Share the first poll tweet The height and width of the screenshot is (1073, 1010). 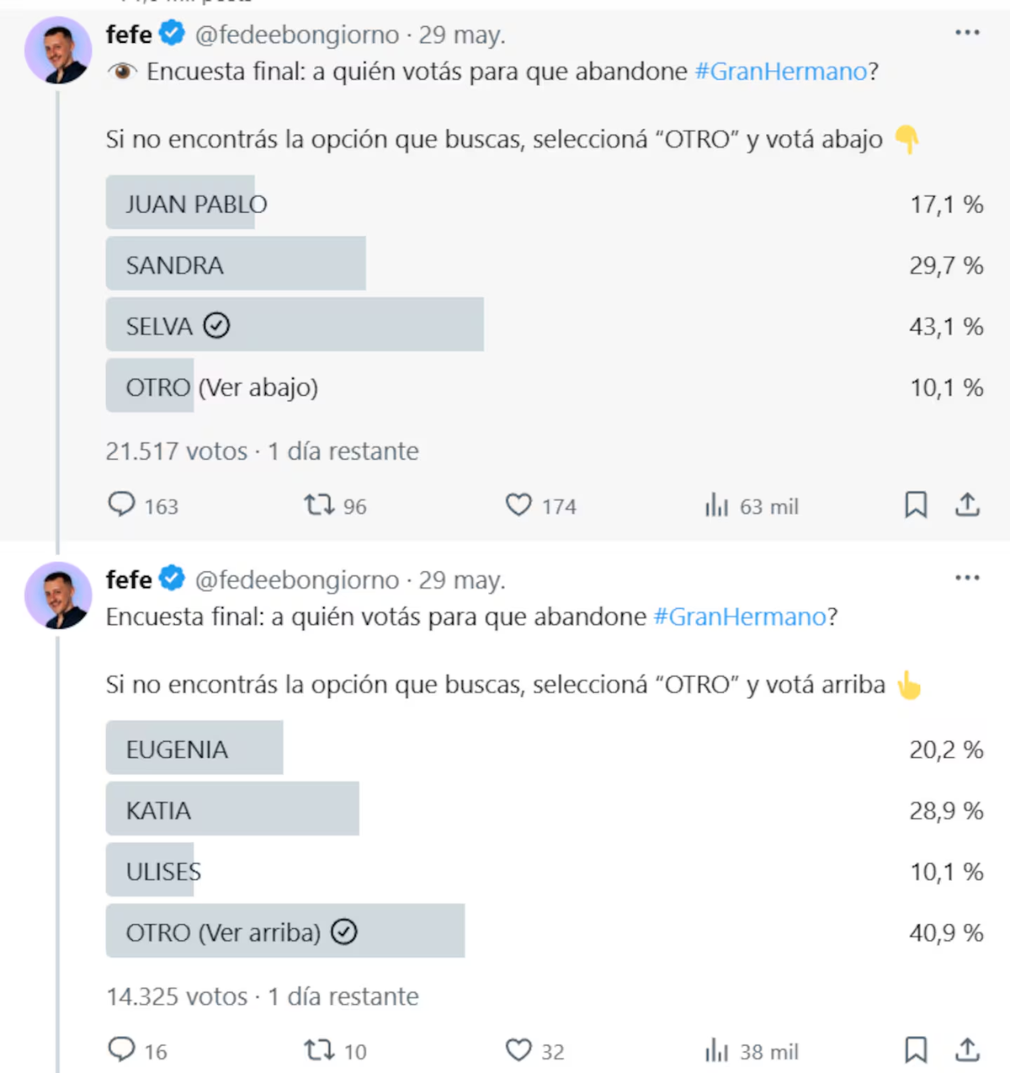tap(968, 505)
